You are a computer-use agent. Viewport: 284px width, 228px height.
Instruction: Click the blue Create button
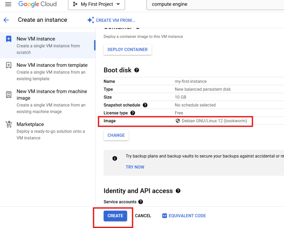pos(115,216)
